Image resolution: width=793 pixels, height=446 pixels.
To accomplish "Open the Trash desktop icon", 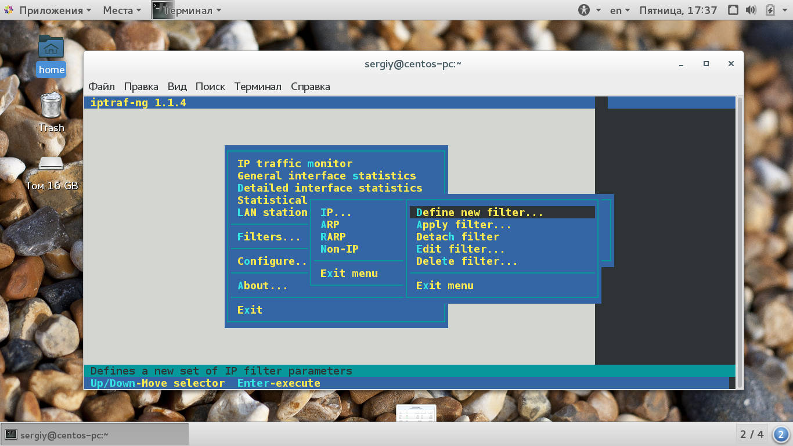I will [51, 113].
